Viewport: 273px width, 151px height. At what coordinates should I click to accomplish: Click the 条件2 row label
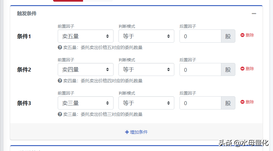24,70
